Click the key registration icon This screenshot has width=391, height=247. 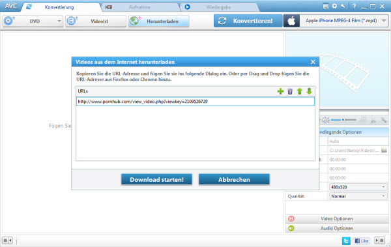coord(343,6)
